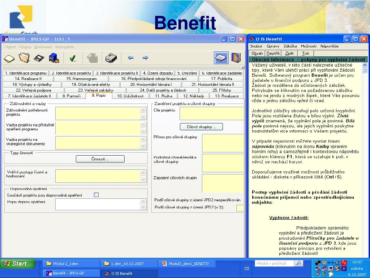Open tab 22. Veřejná podpora
The height and width of the screenshot is (278, 370).
[x=33, y=90]
